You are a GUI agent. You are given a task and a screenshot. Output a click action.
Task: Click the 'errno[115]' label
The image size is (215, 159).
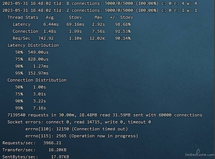tap(38, 136)
